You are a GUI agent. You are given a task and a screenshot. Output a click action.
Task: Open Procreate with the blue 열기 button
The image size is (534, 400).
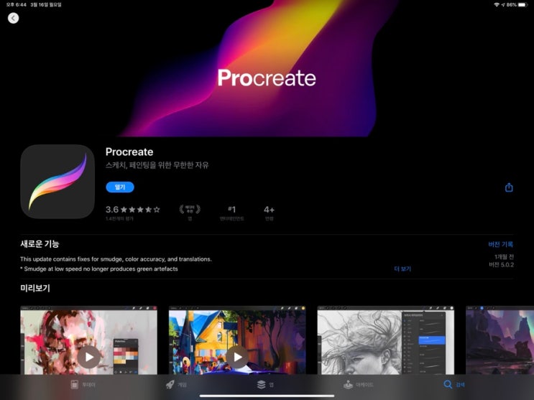coord(120,187)
